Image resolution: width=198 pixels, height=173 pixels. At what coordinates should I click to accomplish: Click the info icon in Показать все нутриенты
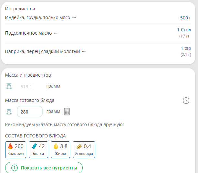[x=14, y=168]
